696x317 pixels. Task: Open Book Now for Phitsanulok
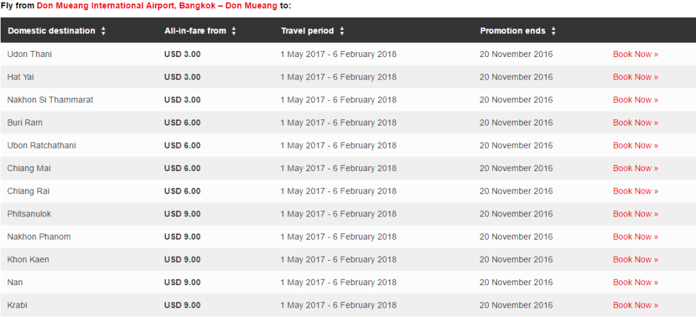click(635, 214)
